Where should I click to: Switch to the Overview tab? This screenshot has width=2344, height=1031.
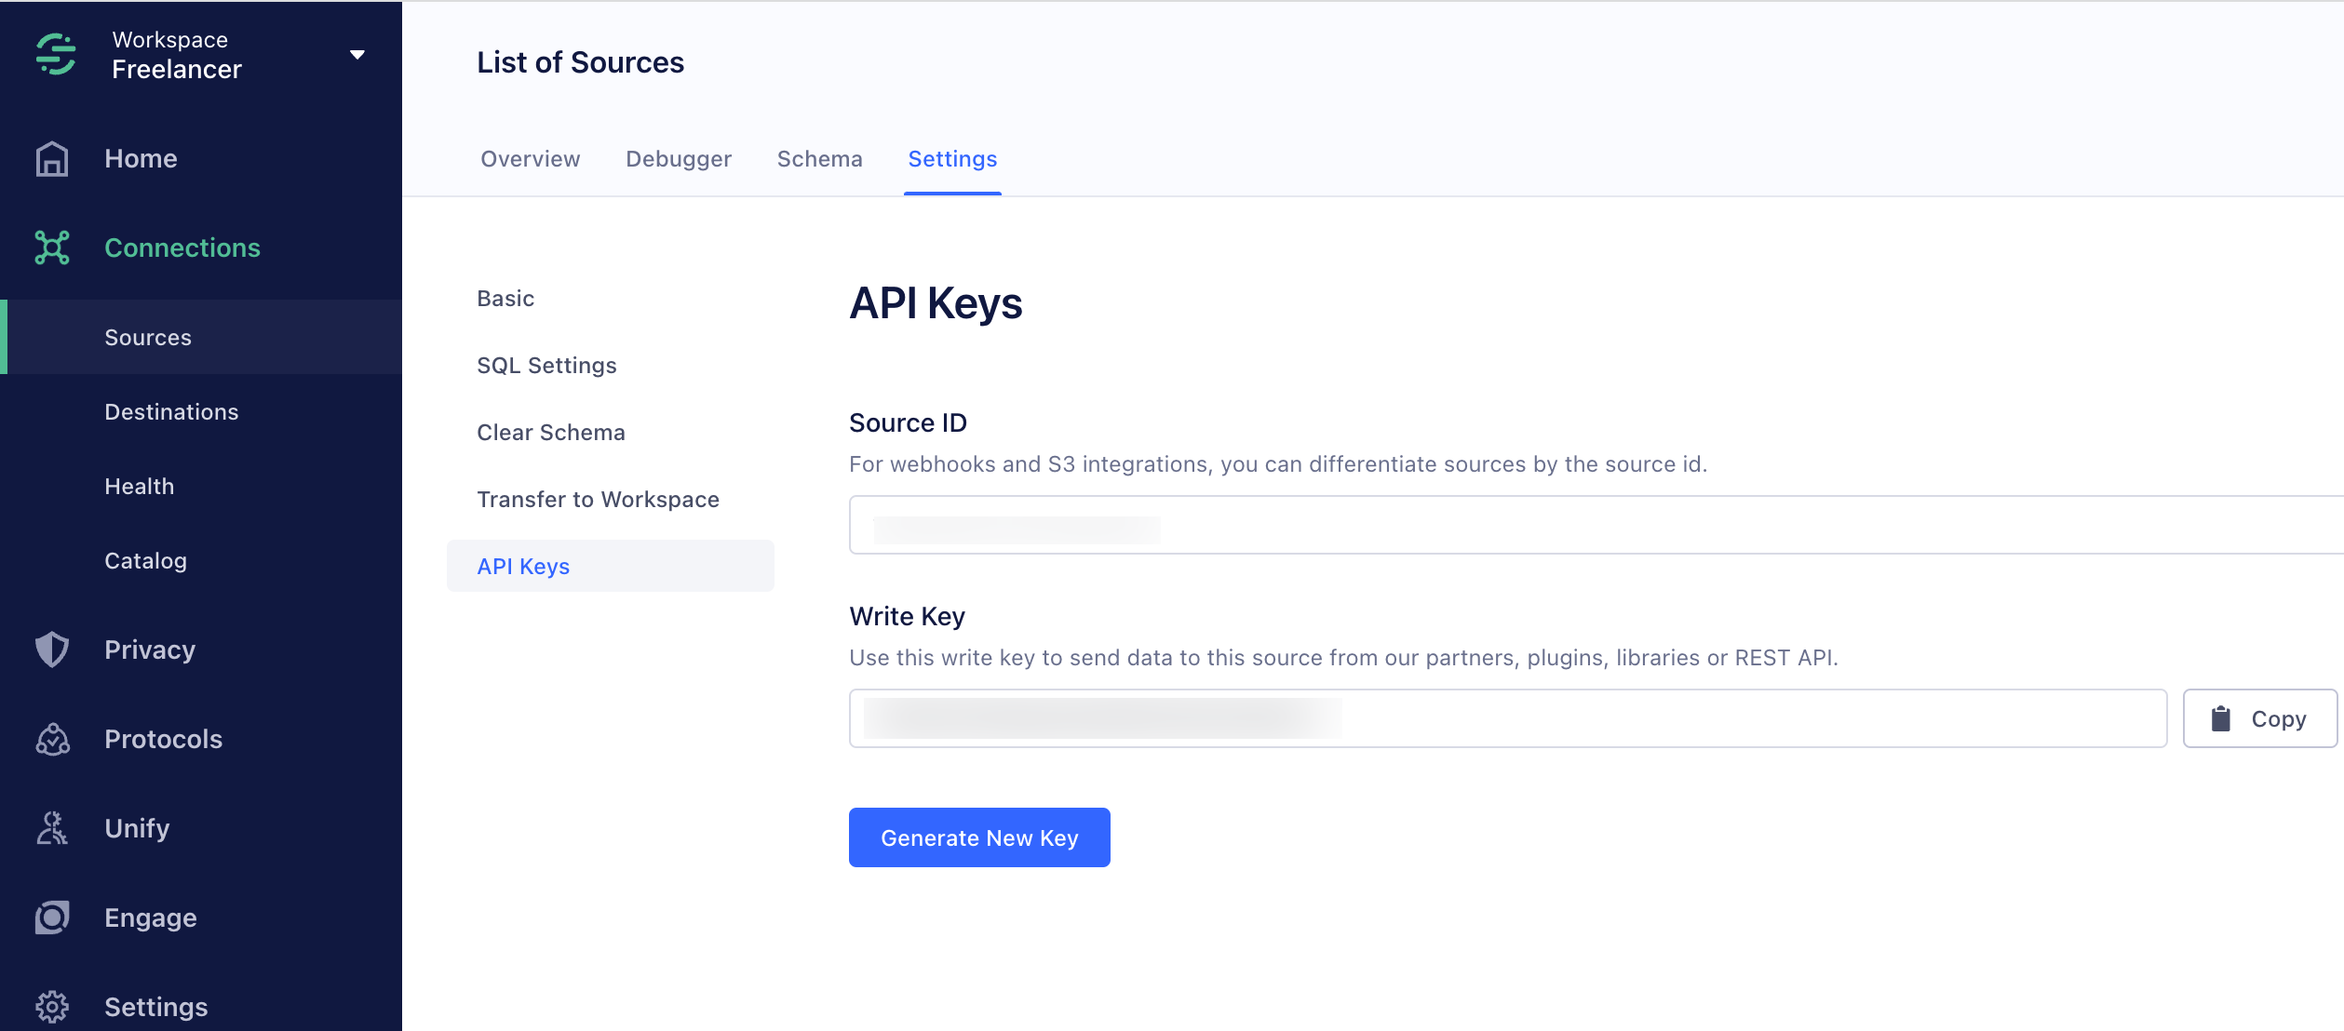[x=530, y=159]
